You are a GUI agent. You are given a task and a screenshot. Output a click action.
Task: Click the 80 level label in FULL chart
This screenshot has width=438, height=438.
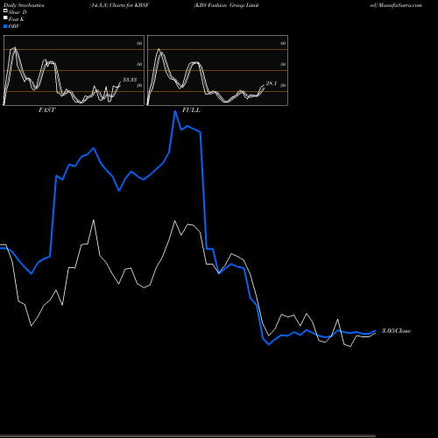(283, 43)
